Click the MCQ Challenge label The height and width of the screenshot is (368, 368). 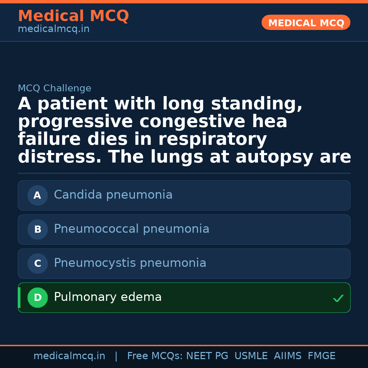pyautogui.click(x=55, y=89)
